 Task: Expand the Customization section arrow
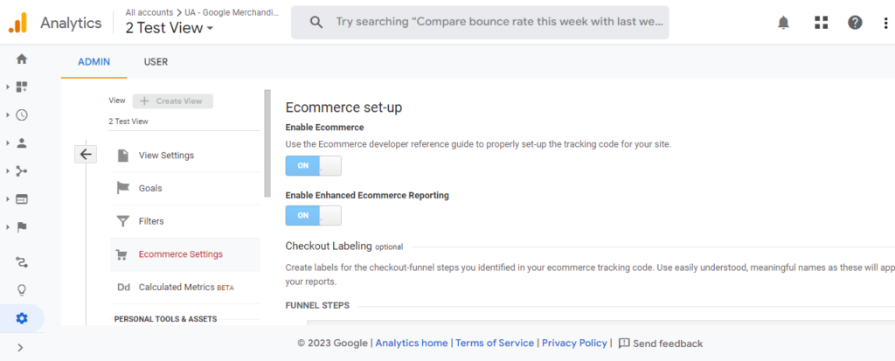[x=8, y=87]
